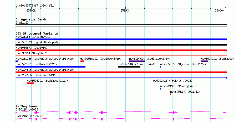Select the tiny blue nsv5724996 marker
This screenshot has width=234, height=122.
pos(161,89)
